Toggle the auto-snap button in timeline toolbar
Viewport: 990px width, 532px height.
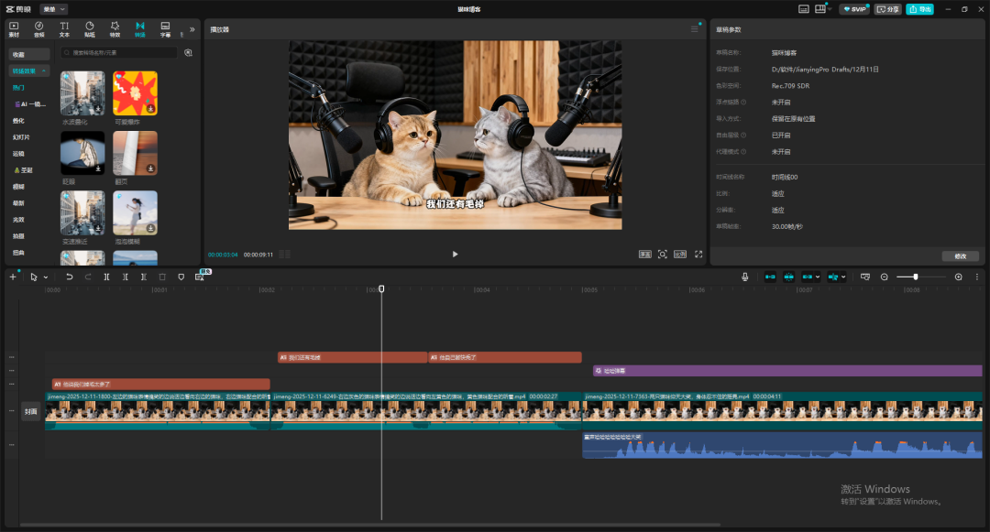click(788, 277)
